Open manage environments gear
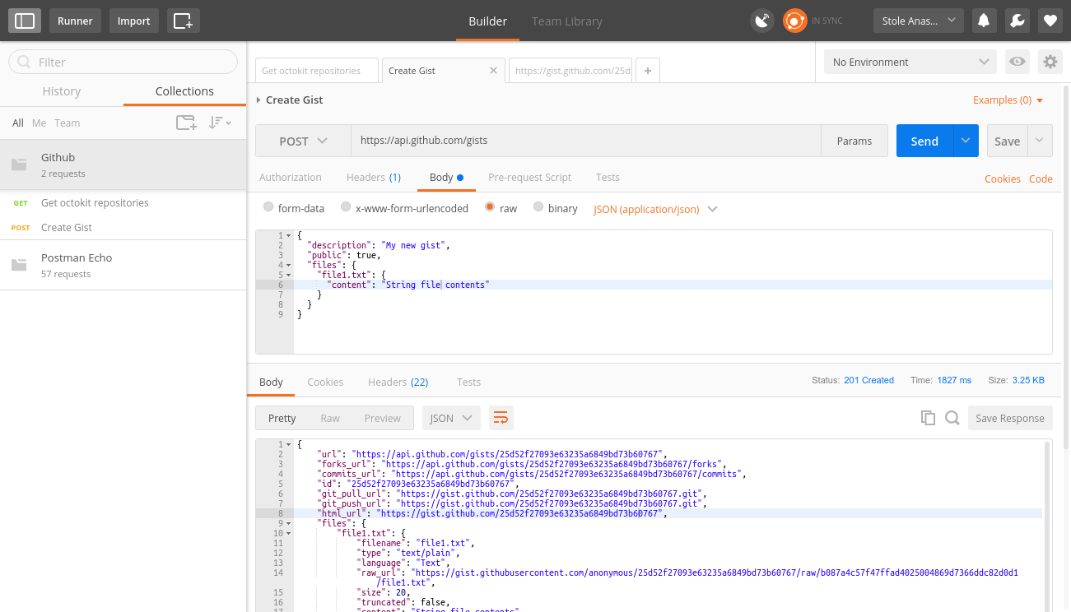 (x=1050, y=62)
